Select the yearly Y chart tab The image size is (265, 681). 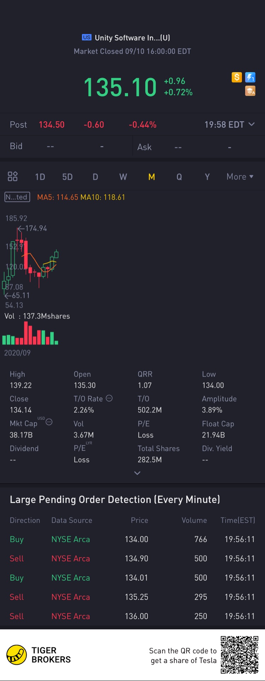coord(207,177)
